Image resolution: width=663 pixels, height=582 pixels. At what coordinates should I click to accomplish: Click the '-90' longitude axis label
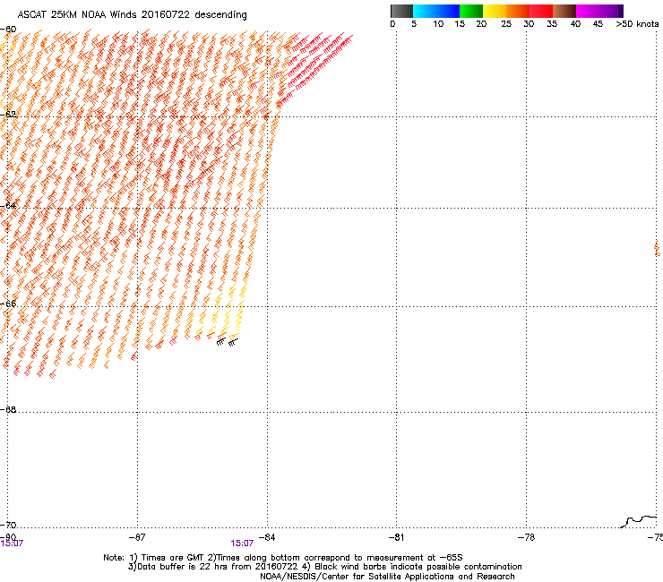8,537
